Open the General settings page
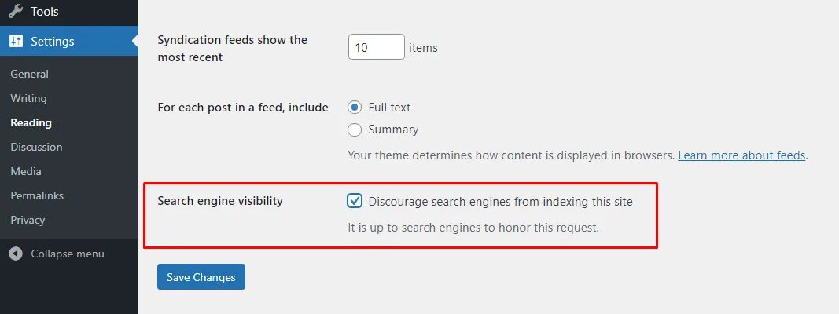The width and height of the screenshot is (839, 314). (x=29, y=74)
